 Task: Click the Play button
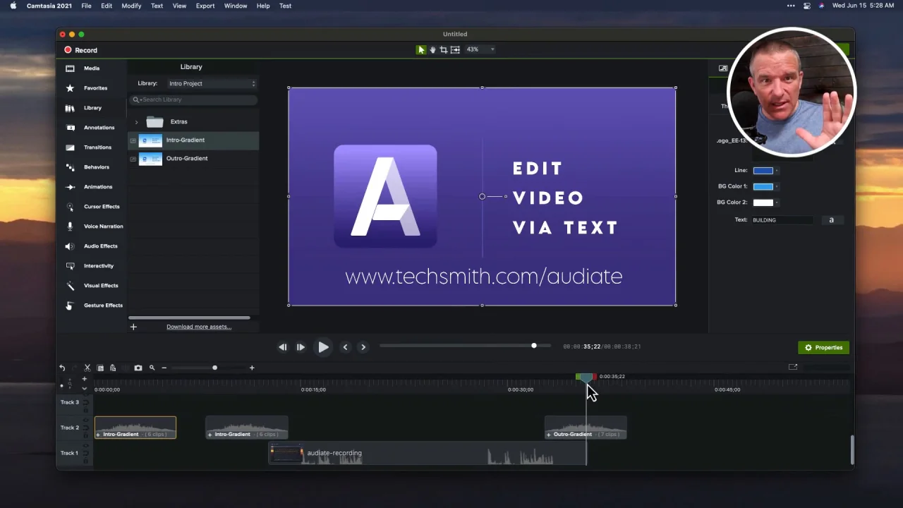(323, 347)
